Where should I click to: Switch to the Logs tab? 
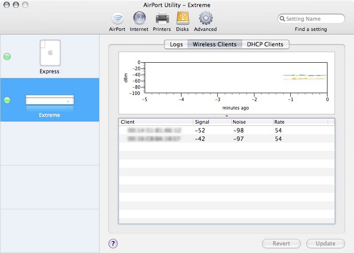pos(176,45)
